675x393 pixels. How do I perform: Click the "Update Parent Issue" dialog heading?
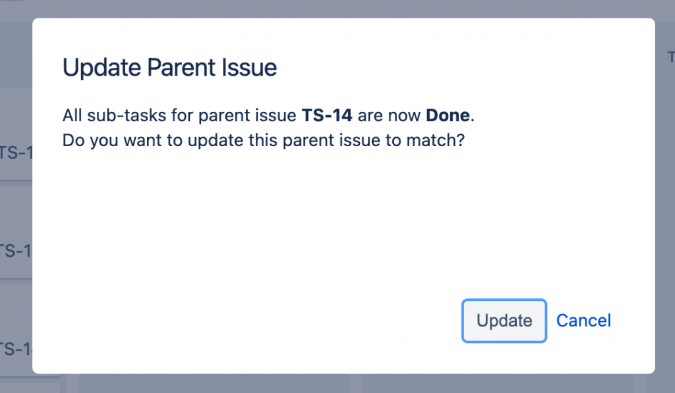click(169, 68)
